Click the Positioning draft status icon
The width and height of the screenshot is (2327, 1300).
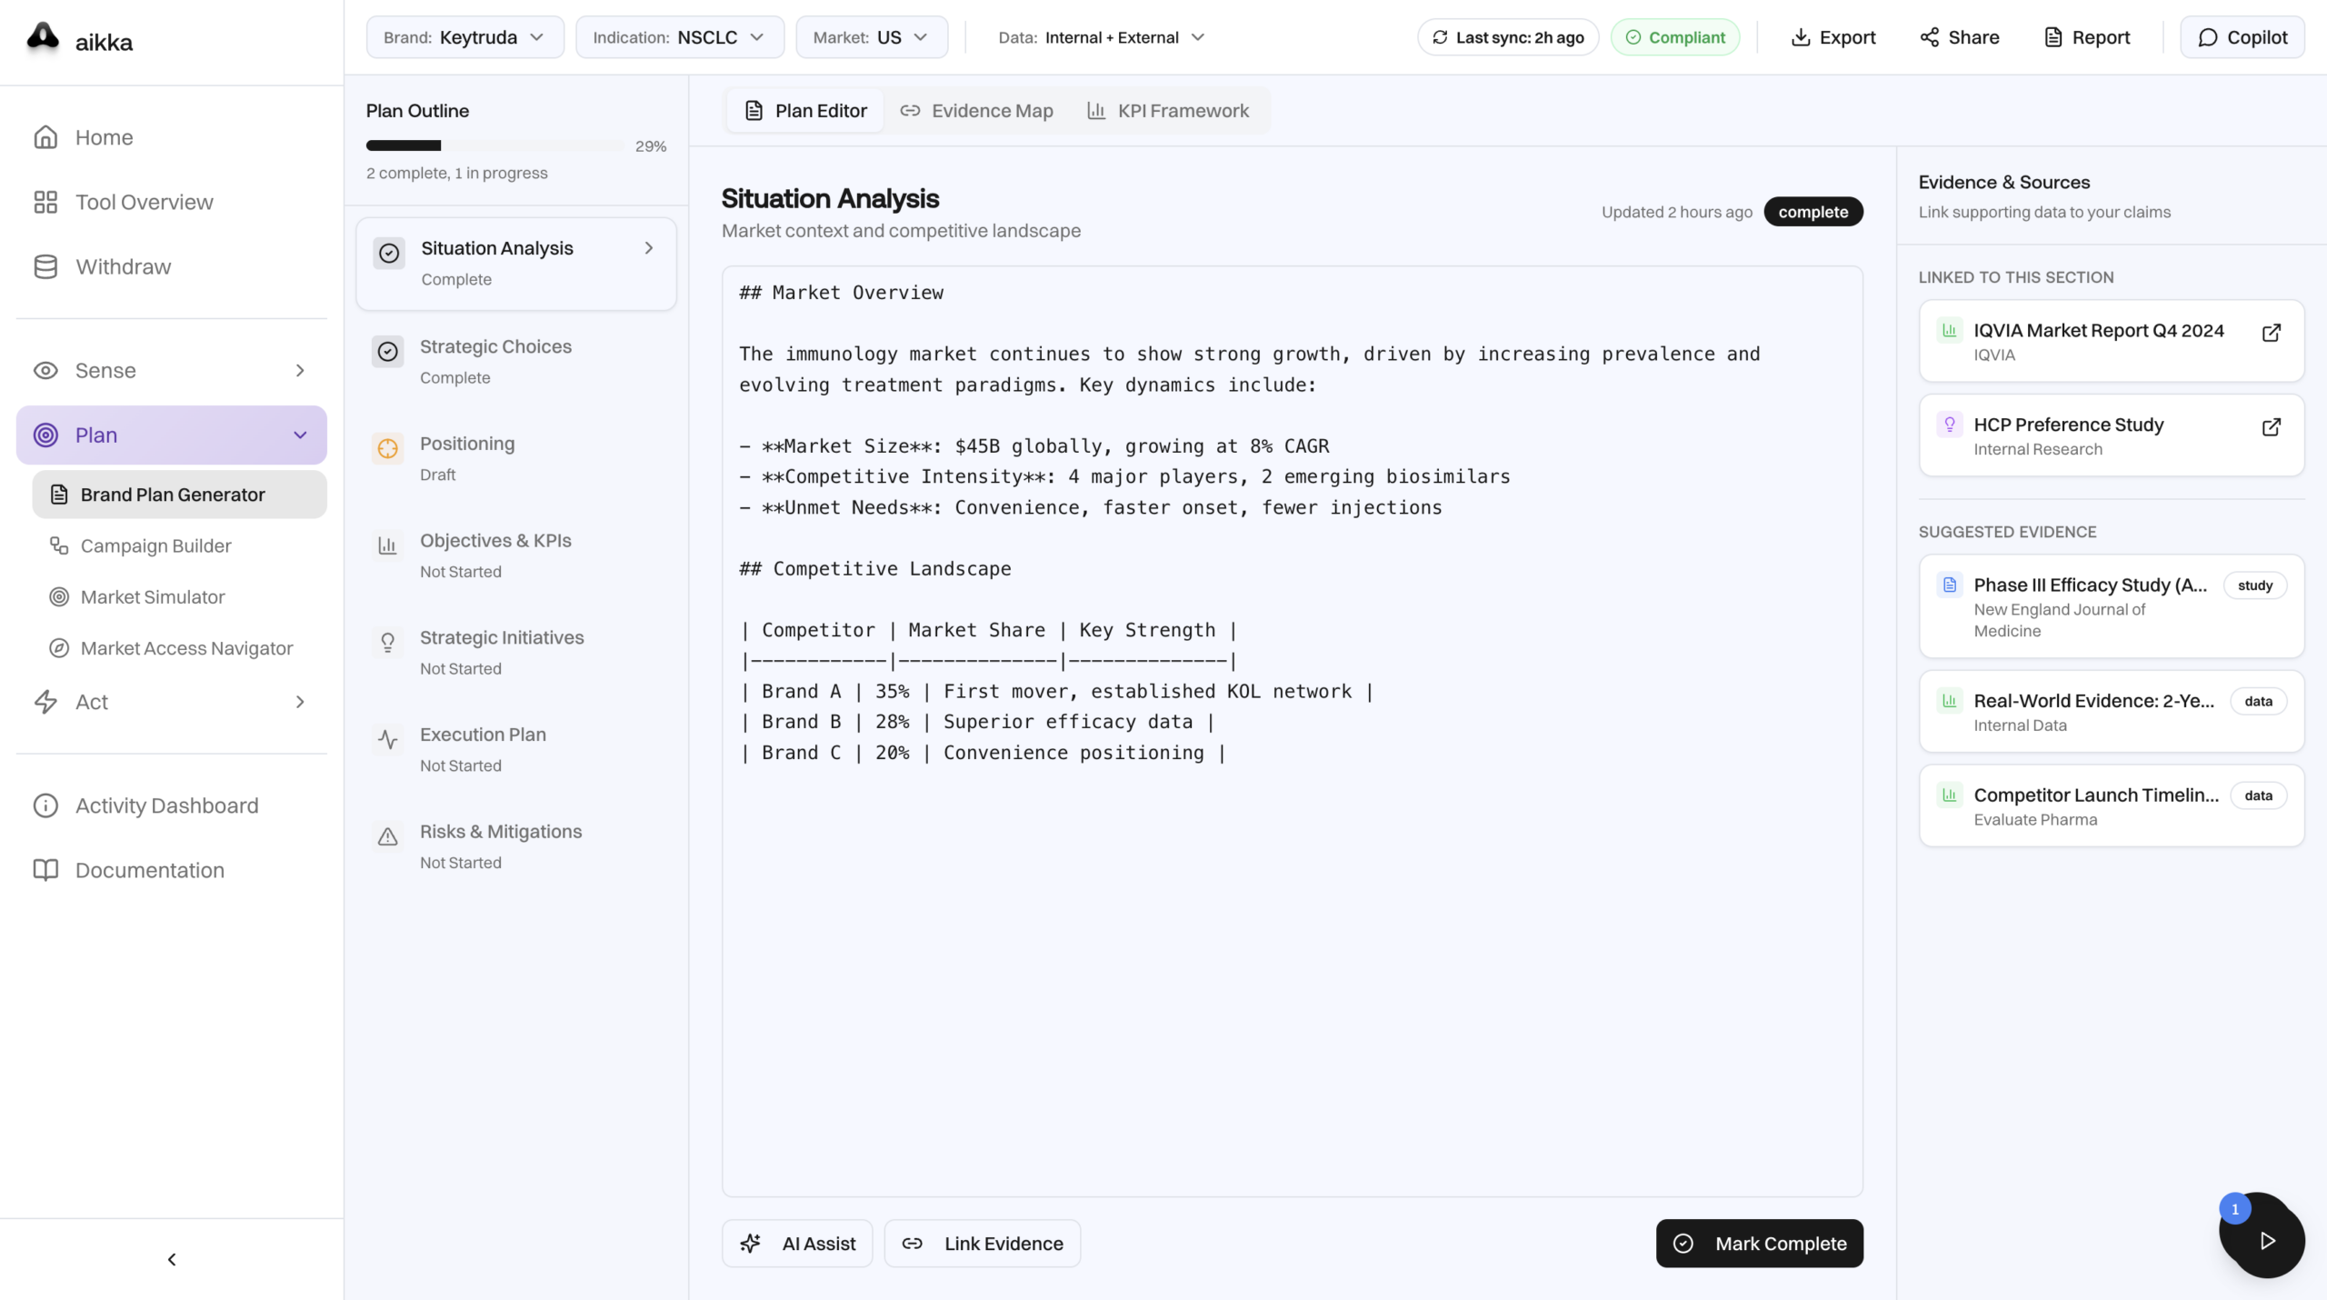388,448
